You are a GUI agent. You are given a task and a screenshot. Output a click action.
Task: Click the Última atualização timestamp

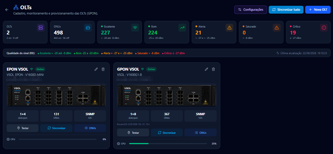point(303,53)
